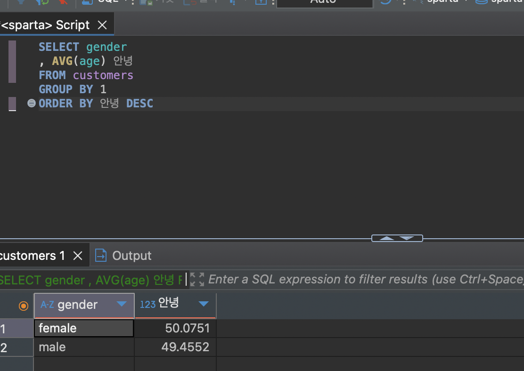Click the 'male' cell
This screenshot has width=524, height=371.
pyautogui.click(x=84, y=347)
